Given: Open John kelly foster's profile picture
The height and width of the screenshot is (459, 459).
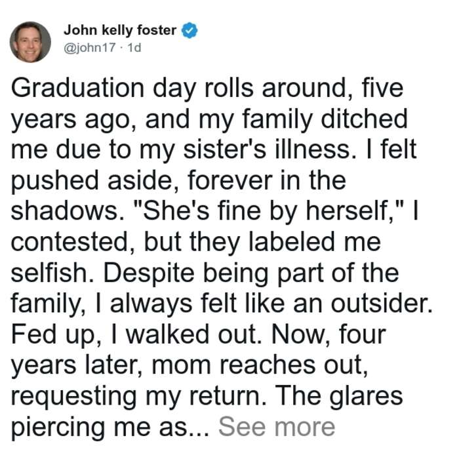Looking at the screenshot, I should pyautogui.click(x=30, y=42).
